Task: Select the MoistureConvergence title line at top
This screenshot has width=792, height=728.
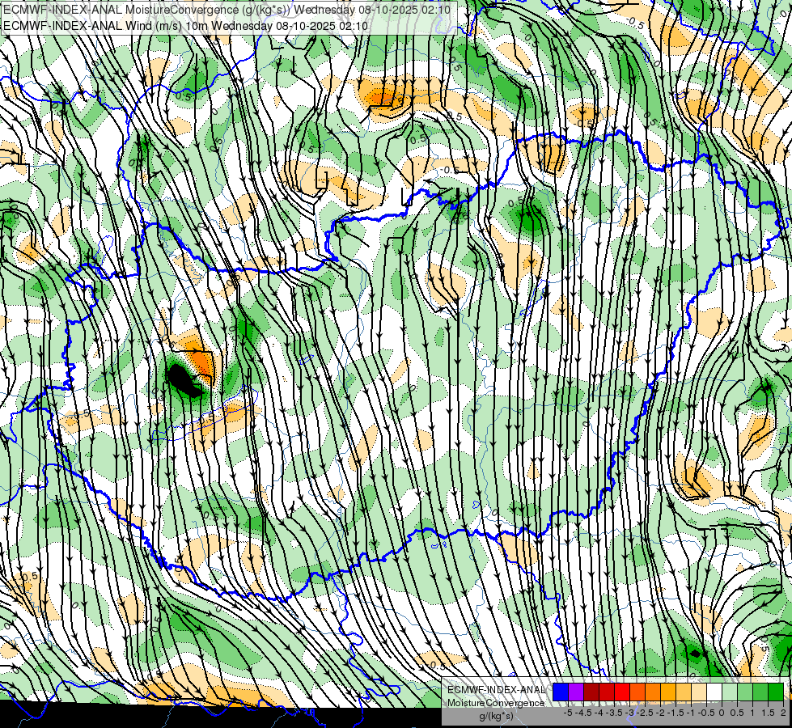Action: click(227, 9)
